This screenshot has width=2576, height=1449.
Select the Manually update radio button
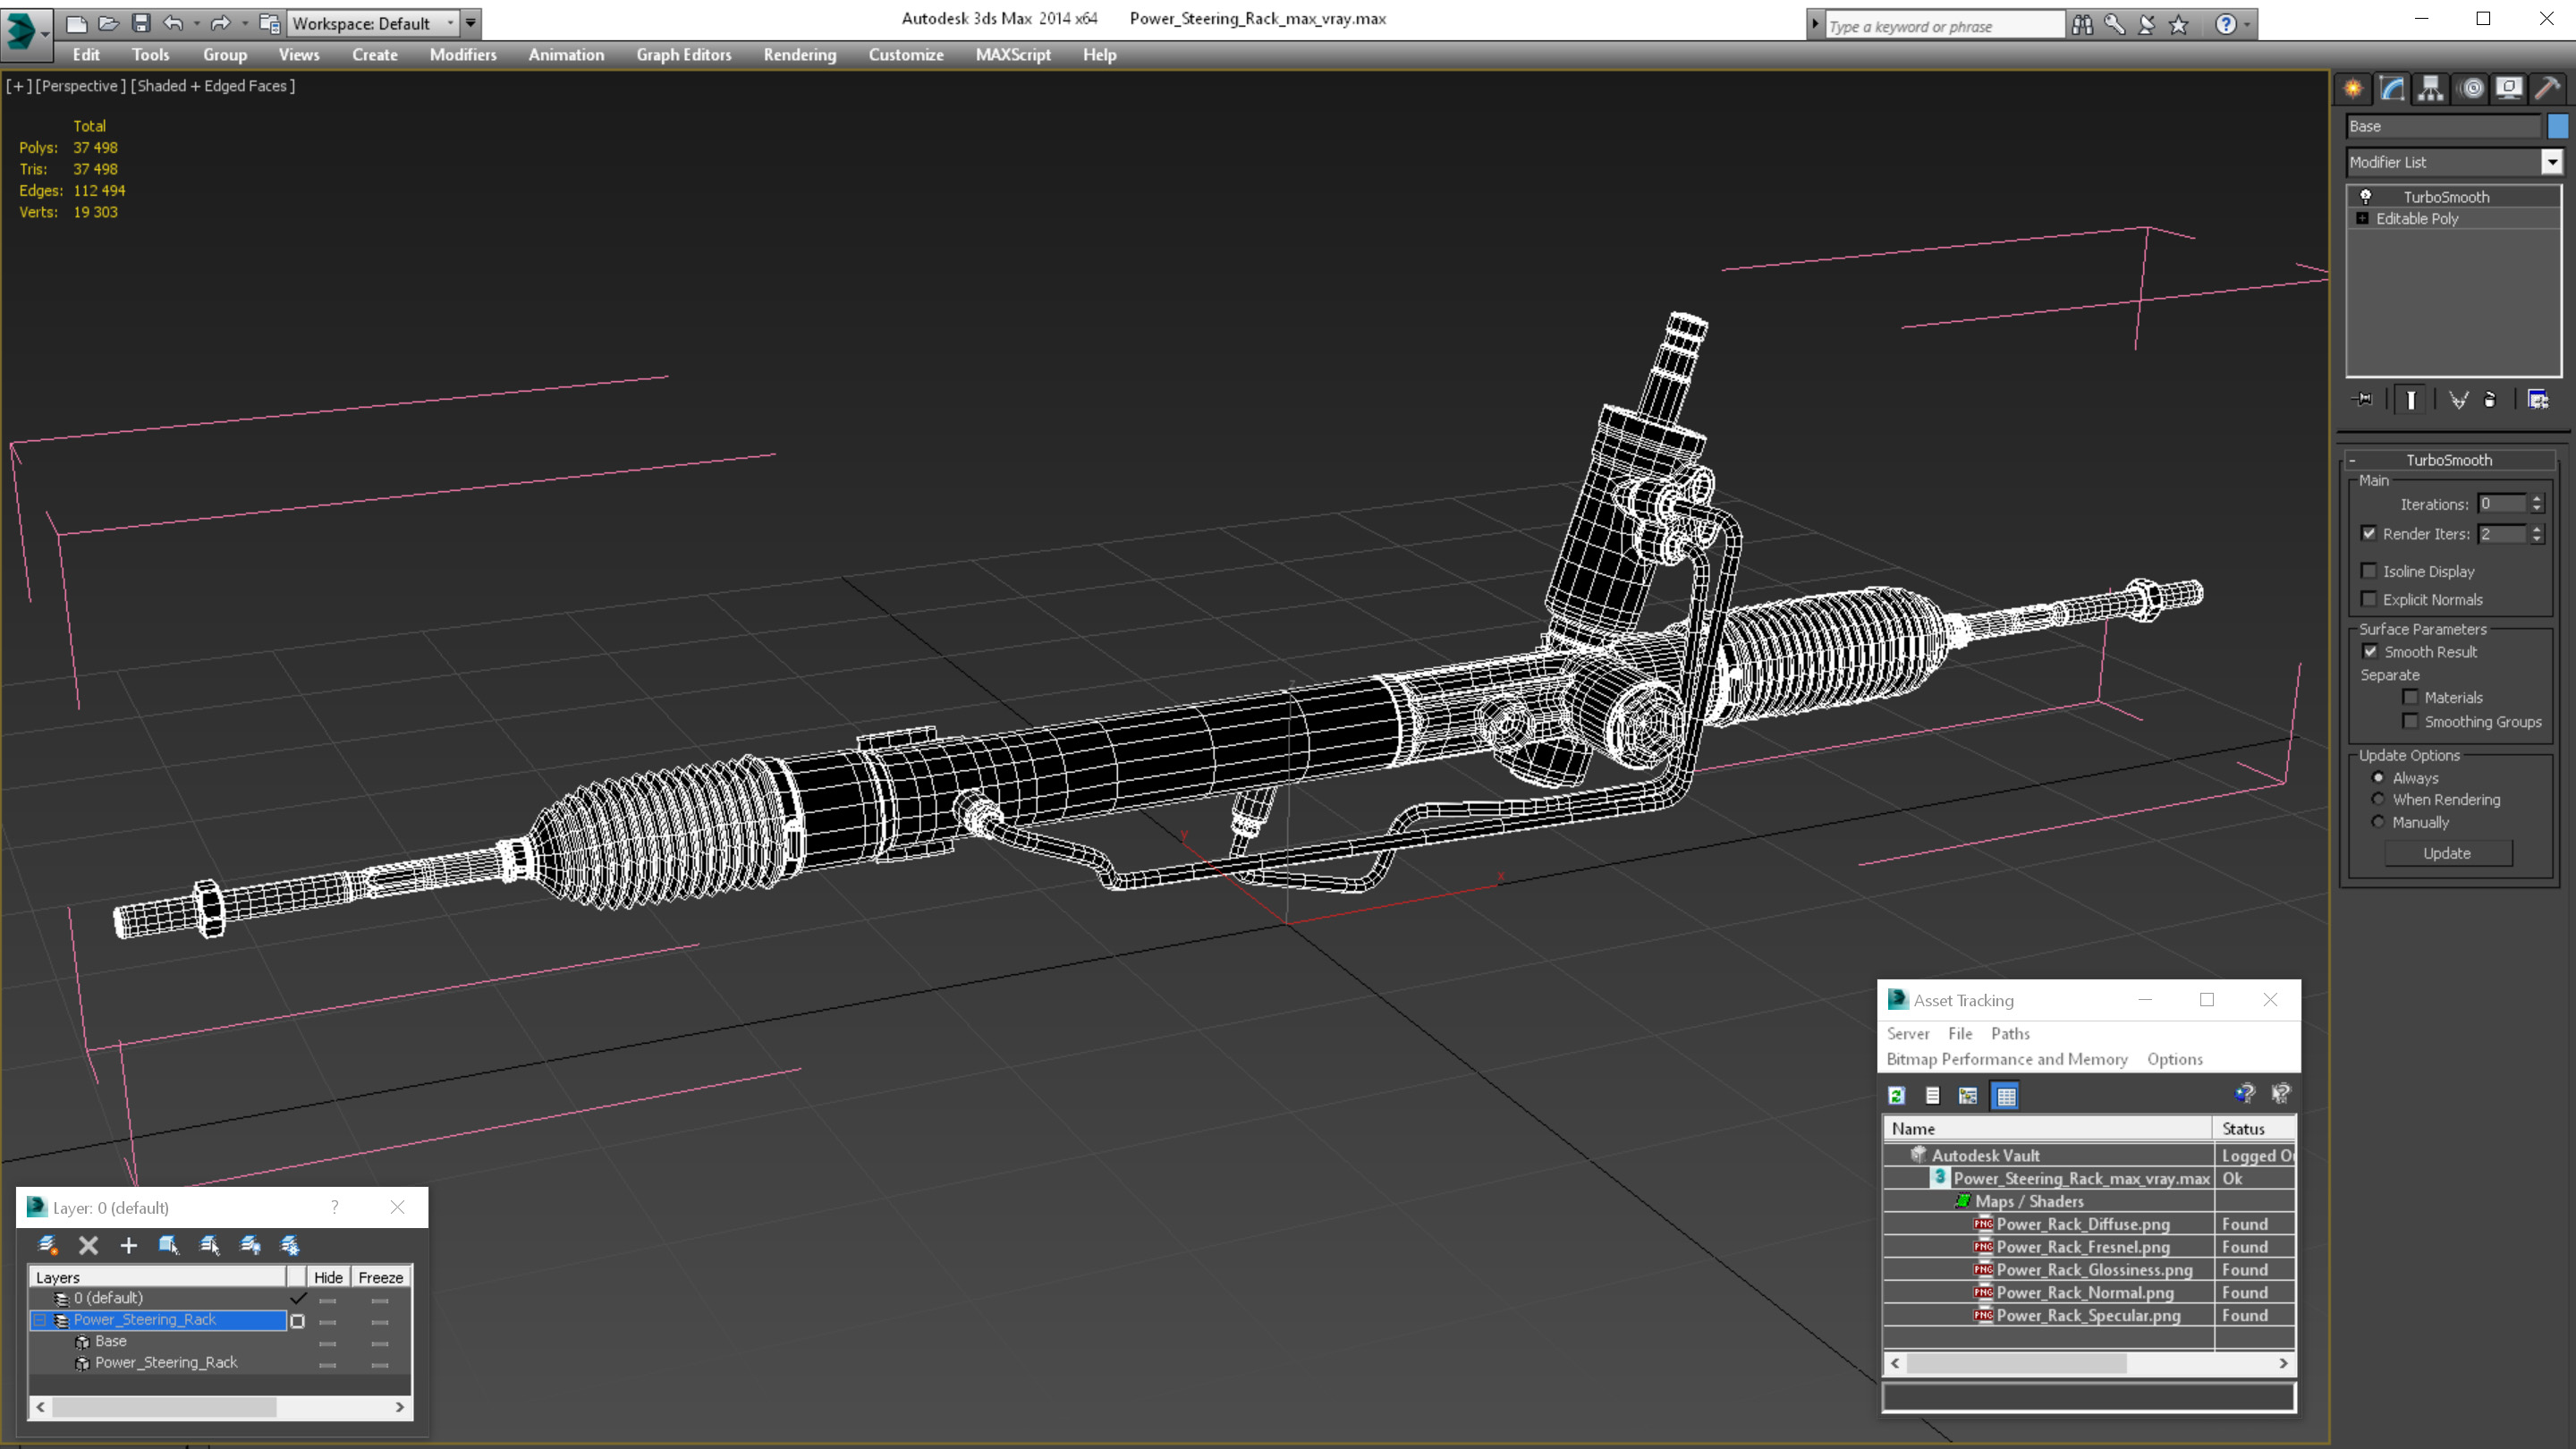point(2378,822)
